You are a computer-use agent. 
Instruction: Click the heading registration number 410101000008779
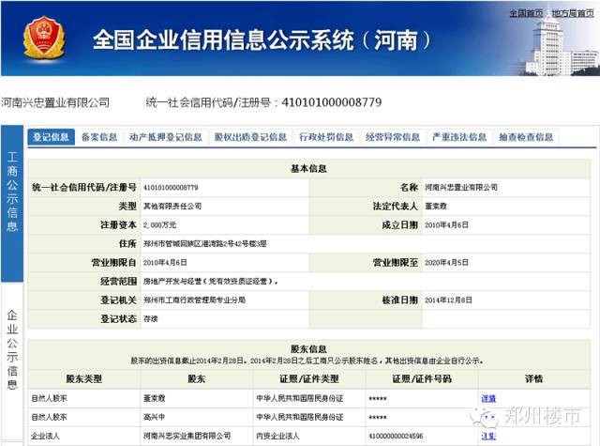pyautogui.click(x=331, y=102)
